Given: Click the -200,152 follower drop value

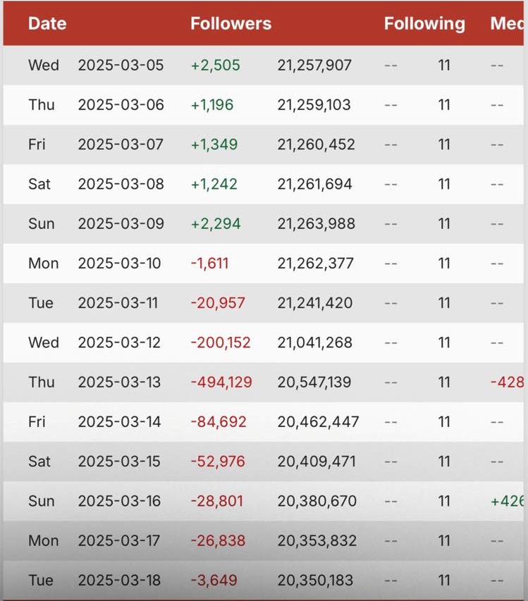Looking at the screenshot, I should click(221, 342).
